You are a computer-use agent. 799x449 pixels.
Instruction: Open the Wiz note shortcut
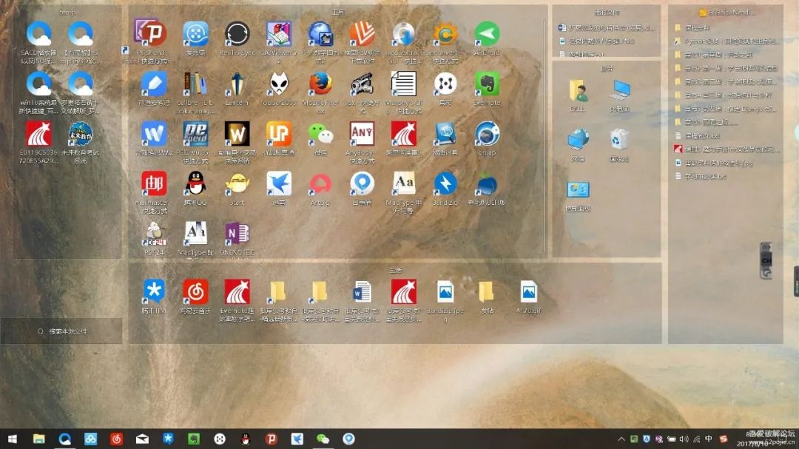click(x=154, y=134)
